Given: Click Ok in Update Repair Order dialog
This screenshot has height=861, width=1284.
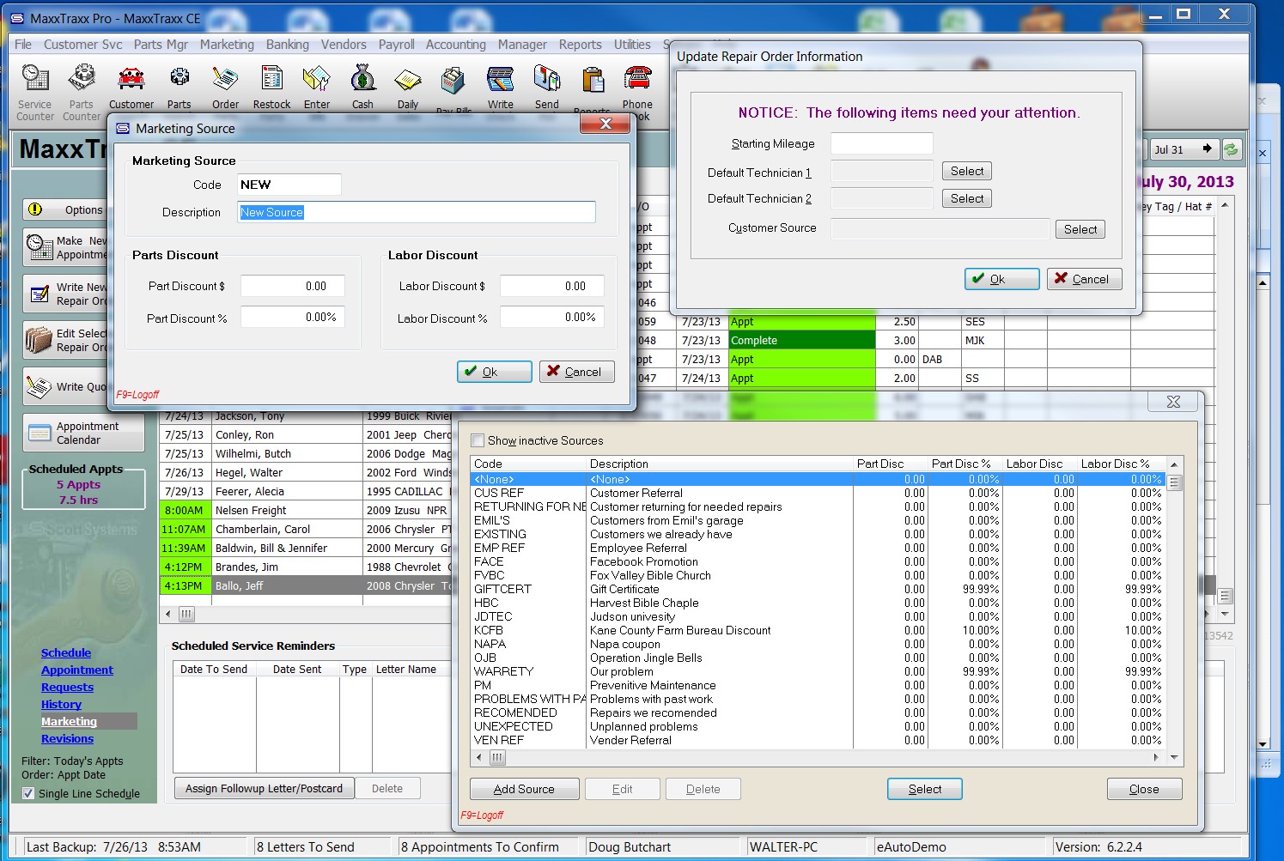Looking at the screenshot, I should [1002, 279].
